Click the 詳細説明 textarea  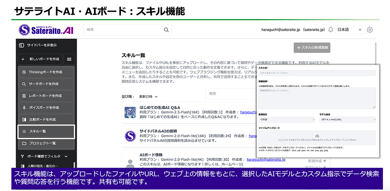(x=317, y=98)
